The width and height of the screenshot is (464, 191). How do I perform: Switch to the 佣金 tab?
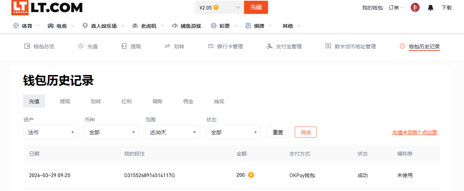(x=188, y=101)
